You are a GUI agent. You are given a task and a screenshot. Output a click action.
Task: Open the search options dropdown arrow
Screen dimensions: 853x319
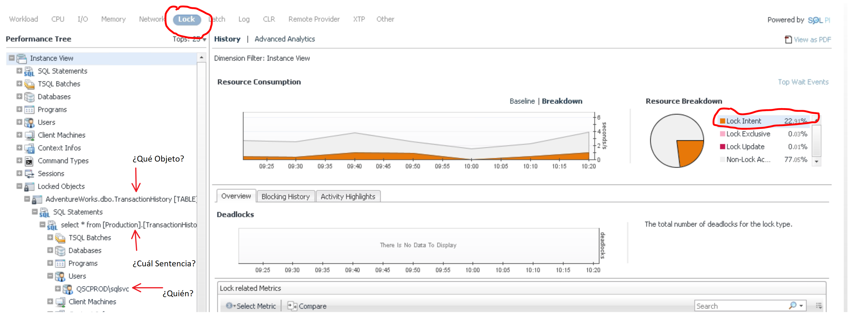(x=801, y=306)
